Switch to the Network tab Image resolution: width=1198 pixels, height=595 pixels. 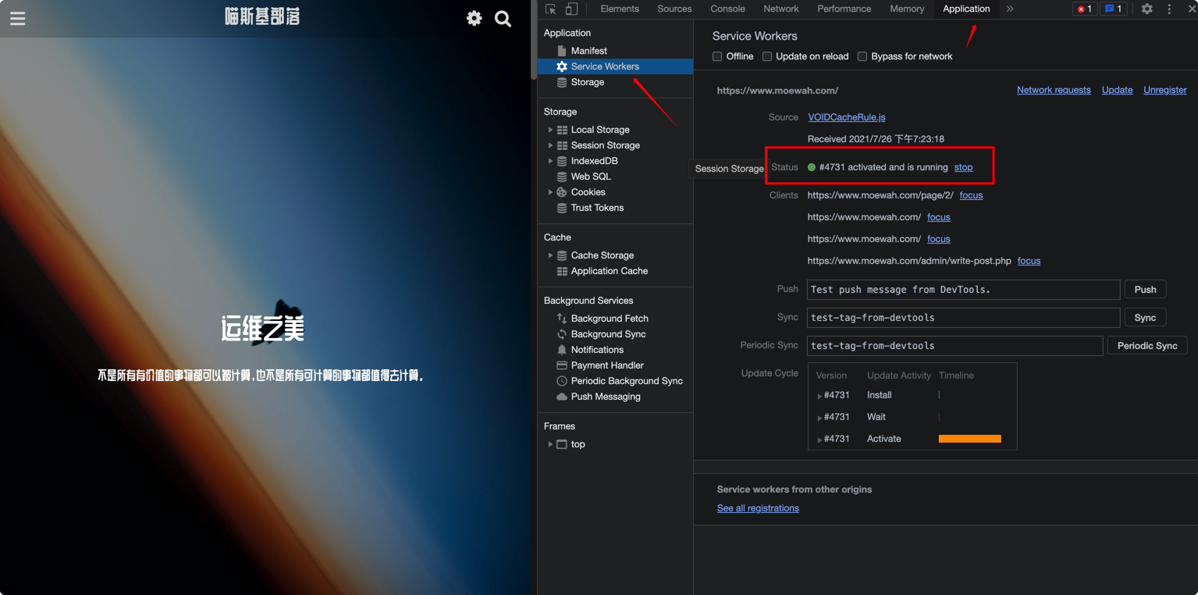(x=780, y=9)
